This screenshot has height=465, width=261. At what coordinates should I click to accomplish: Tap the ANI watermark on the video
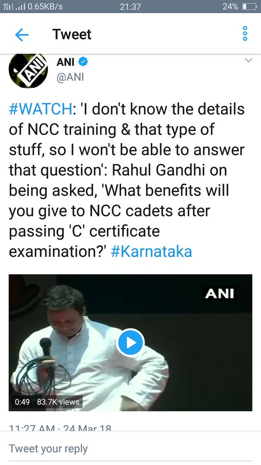(220, 293)
